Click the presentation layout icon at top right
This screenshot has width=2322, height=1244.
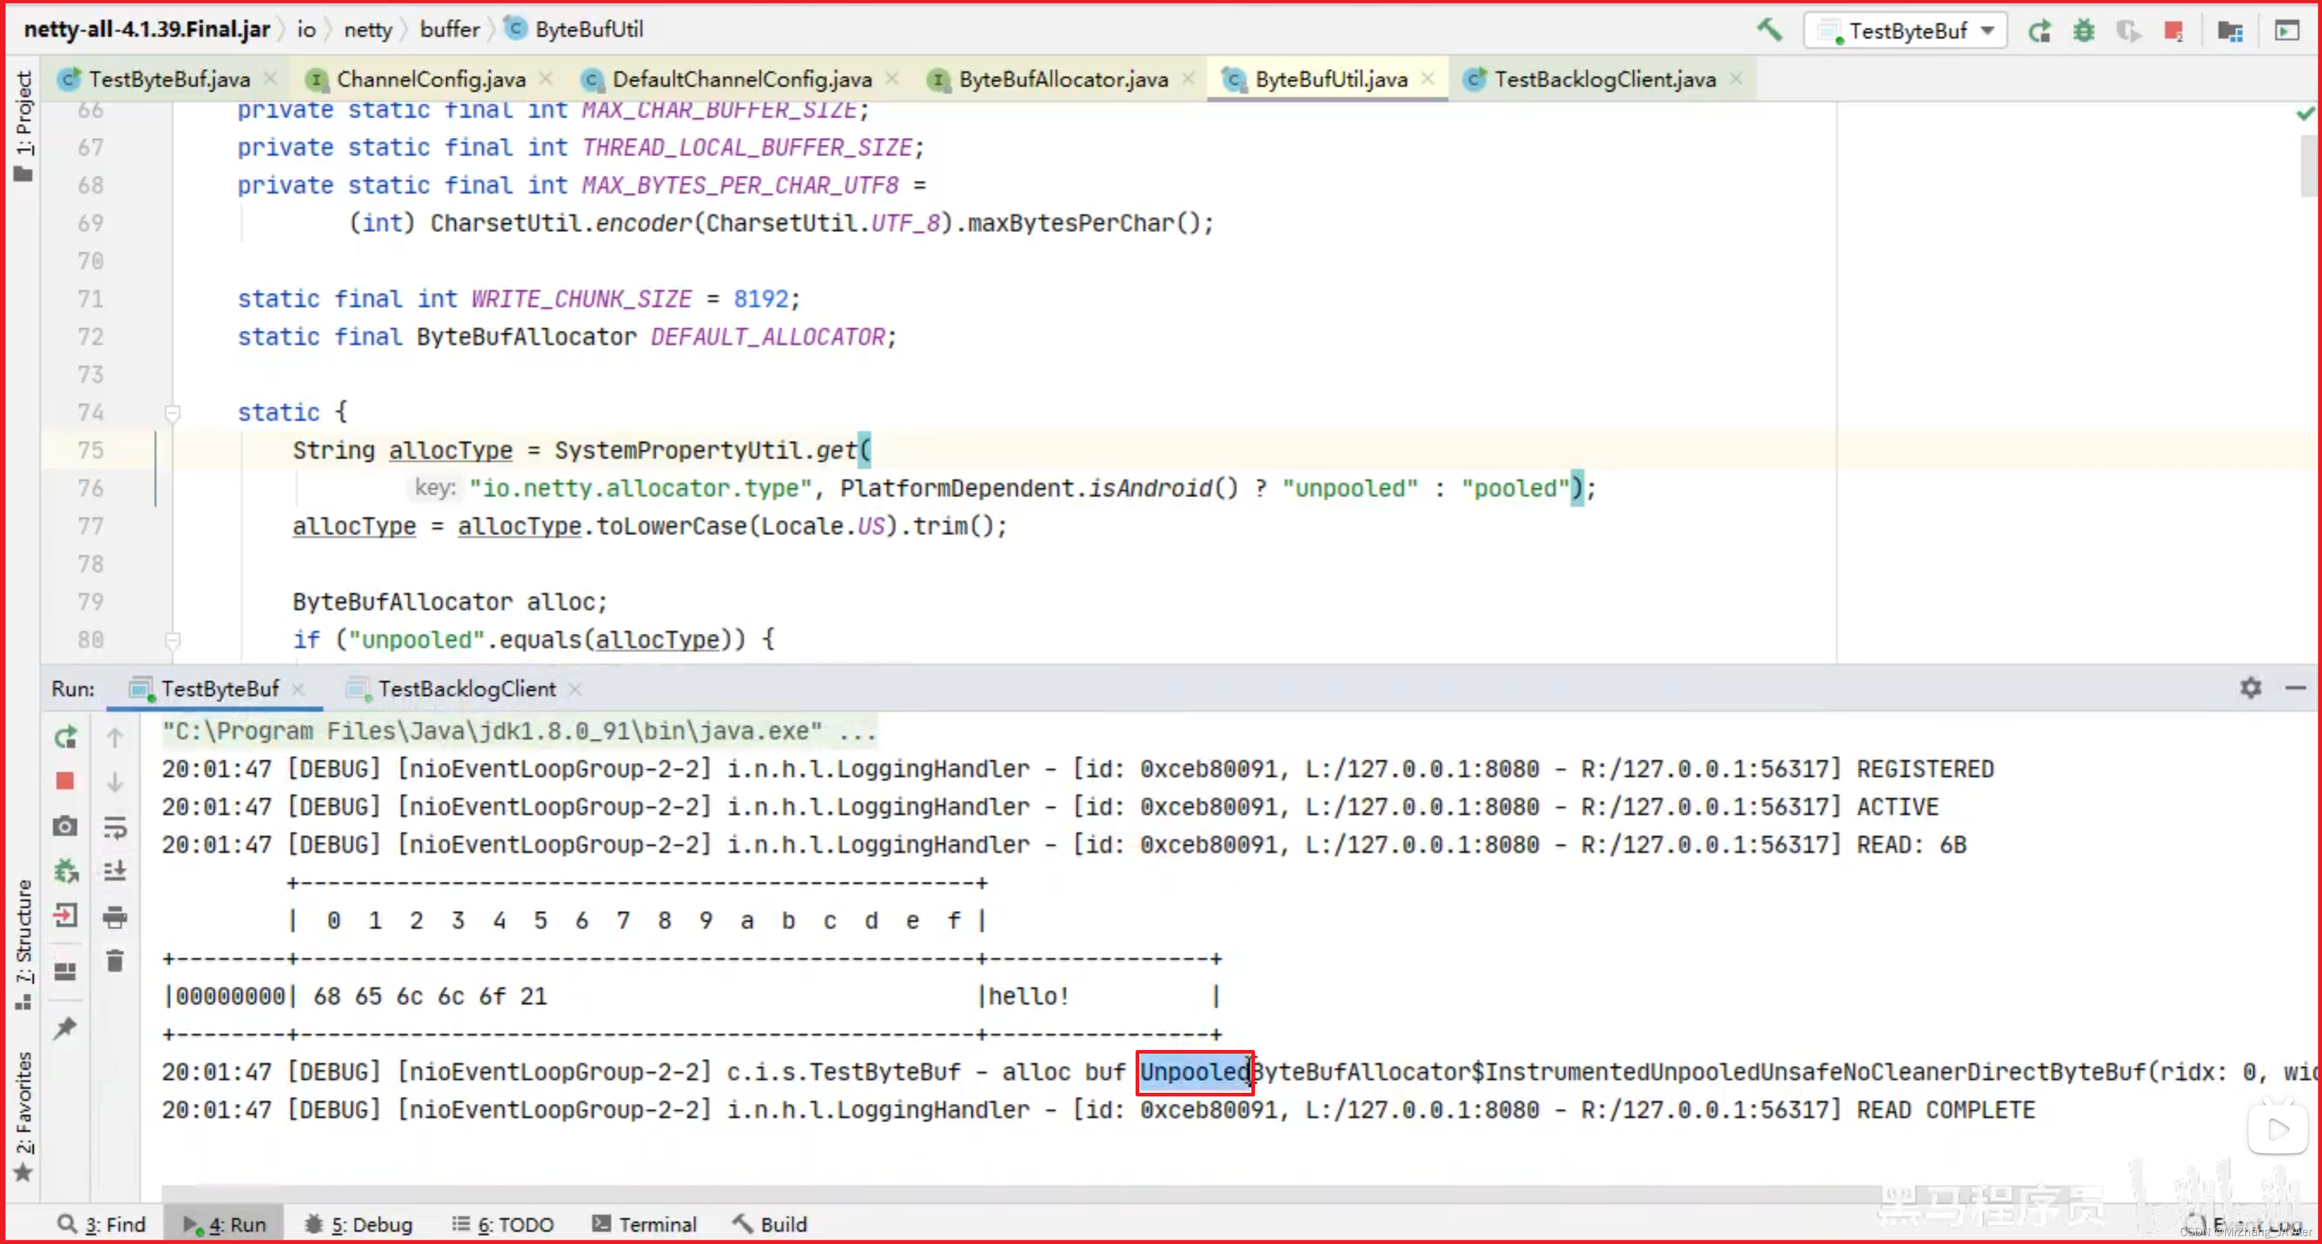(2287, 31)
